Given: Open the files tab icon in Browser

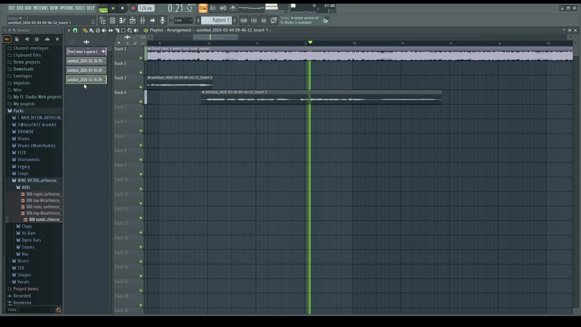Looking at the screenshot, I should tap(17, 39).
